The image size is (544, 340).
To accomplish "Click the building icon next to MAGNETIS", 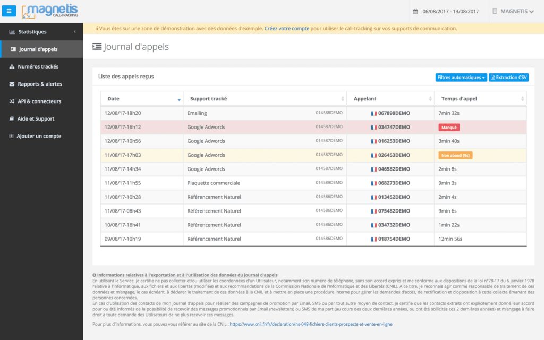I will click(x=495, y=12).
